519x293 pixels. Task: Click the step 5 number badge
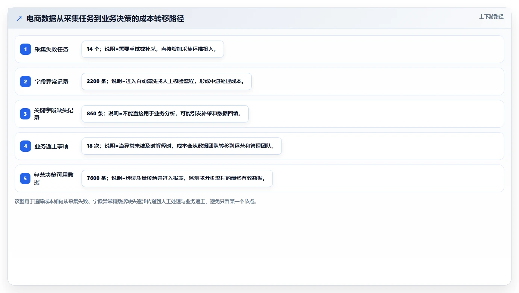26,178
